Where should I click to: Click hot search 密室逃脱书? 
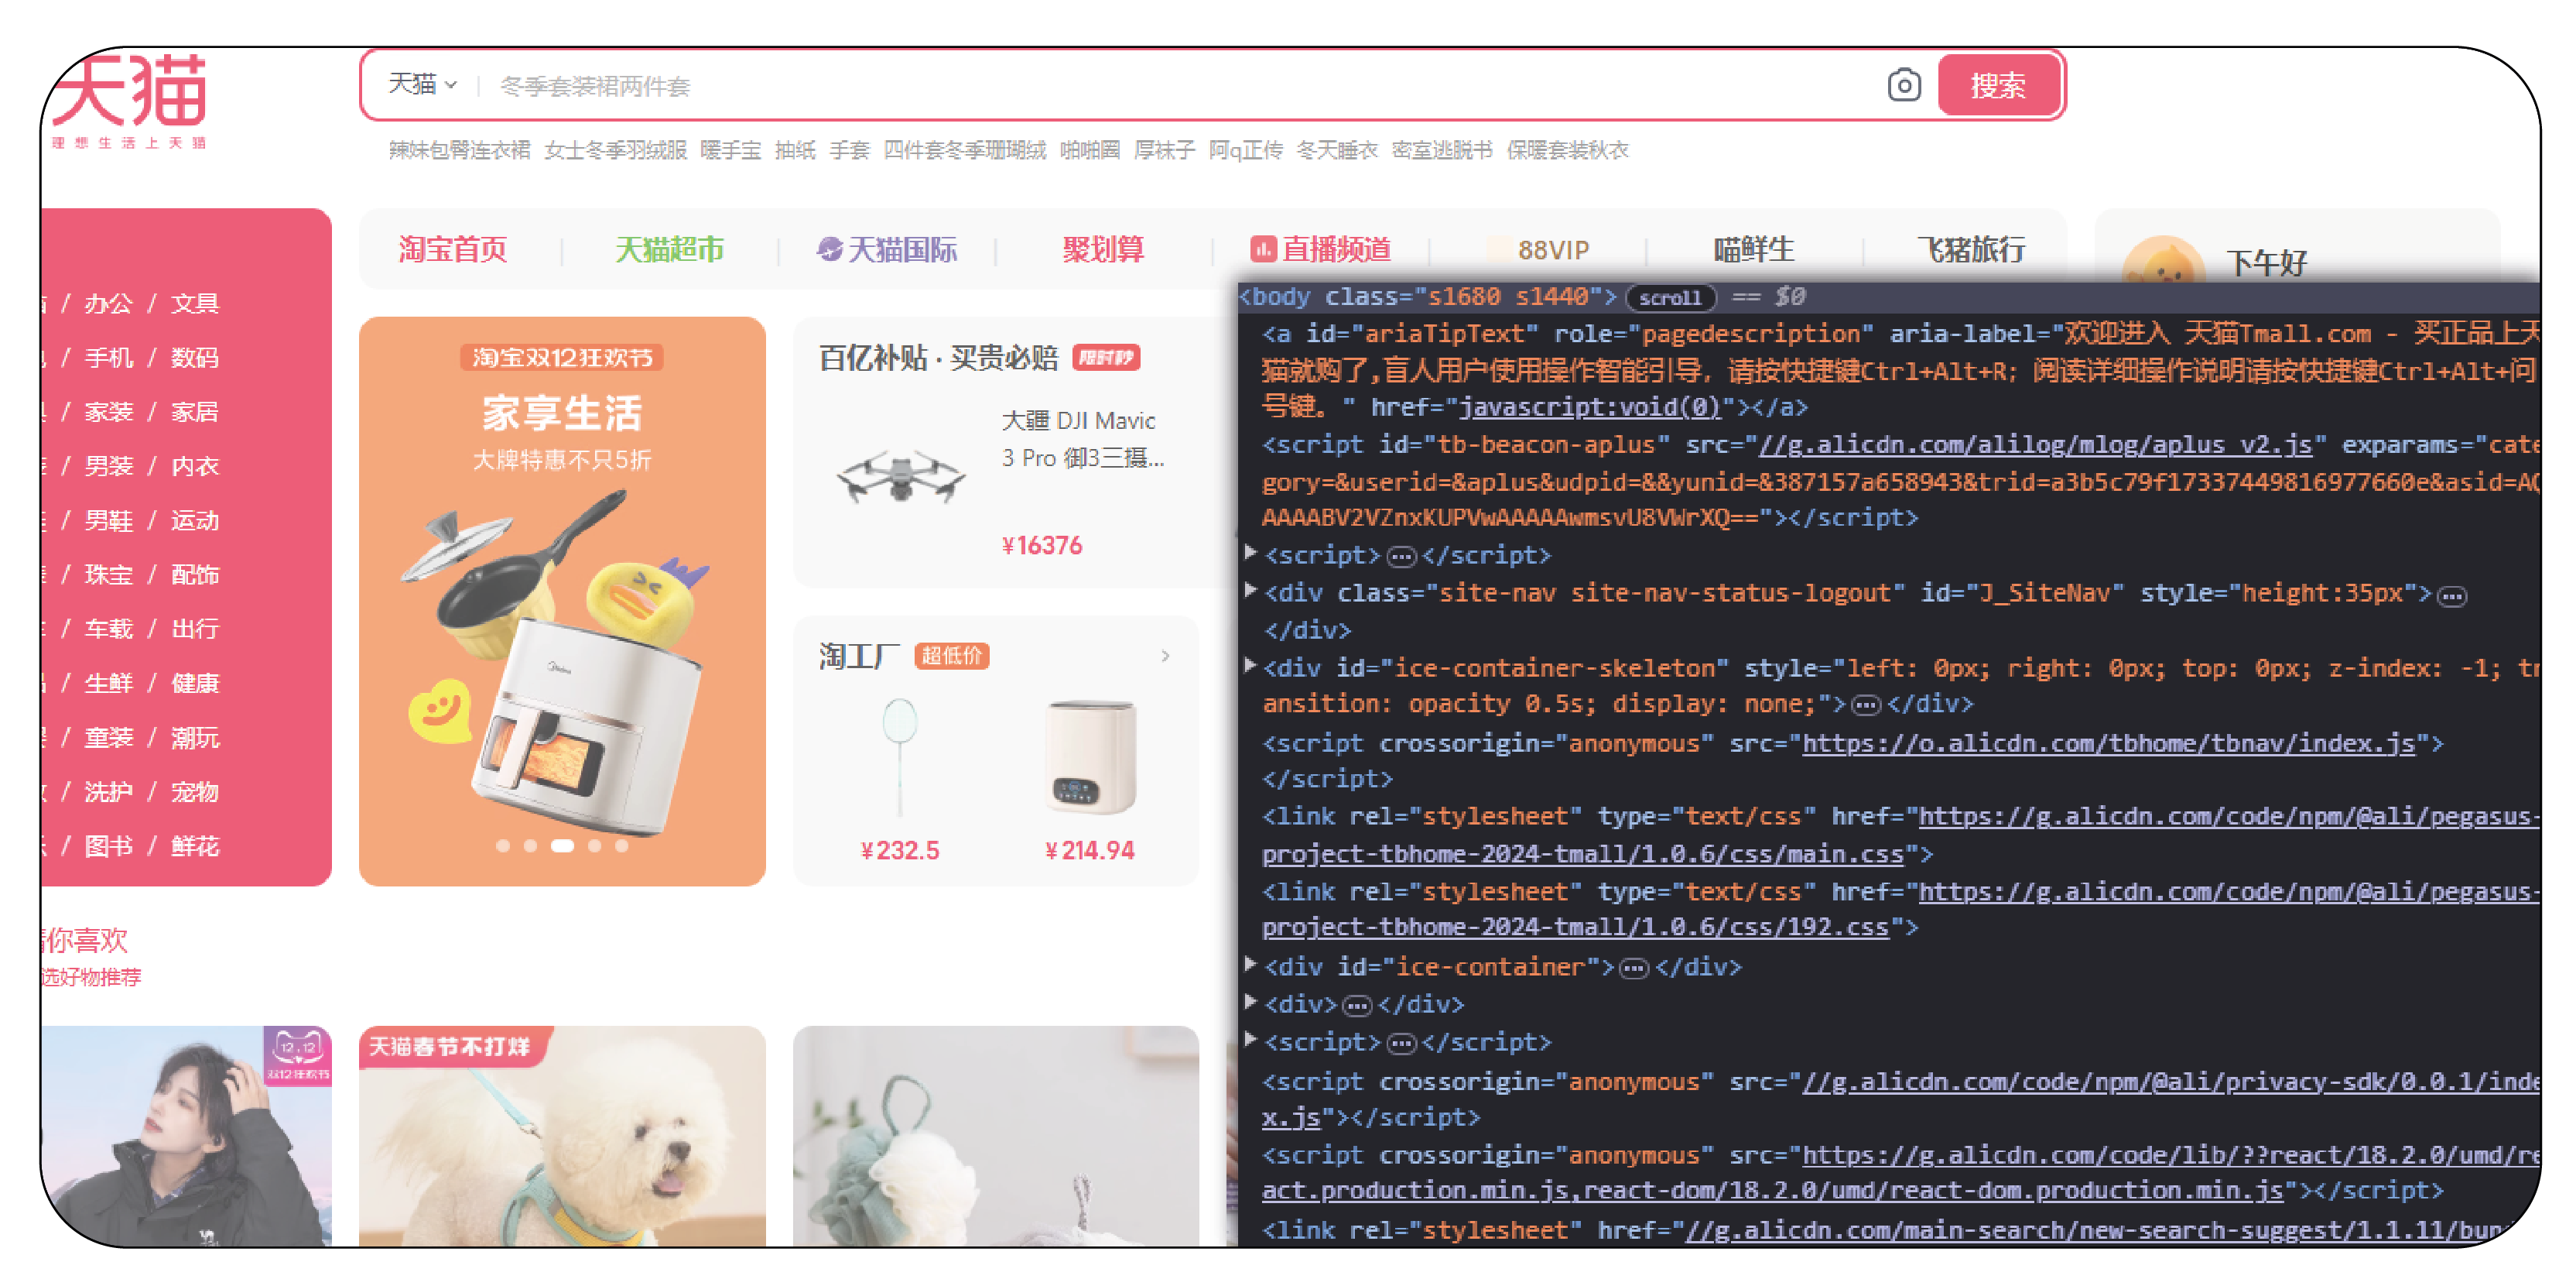click(x=1442, y=150)
